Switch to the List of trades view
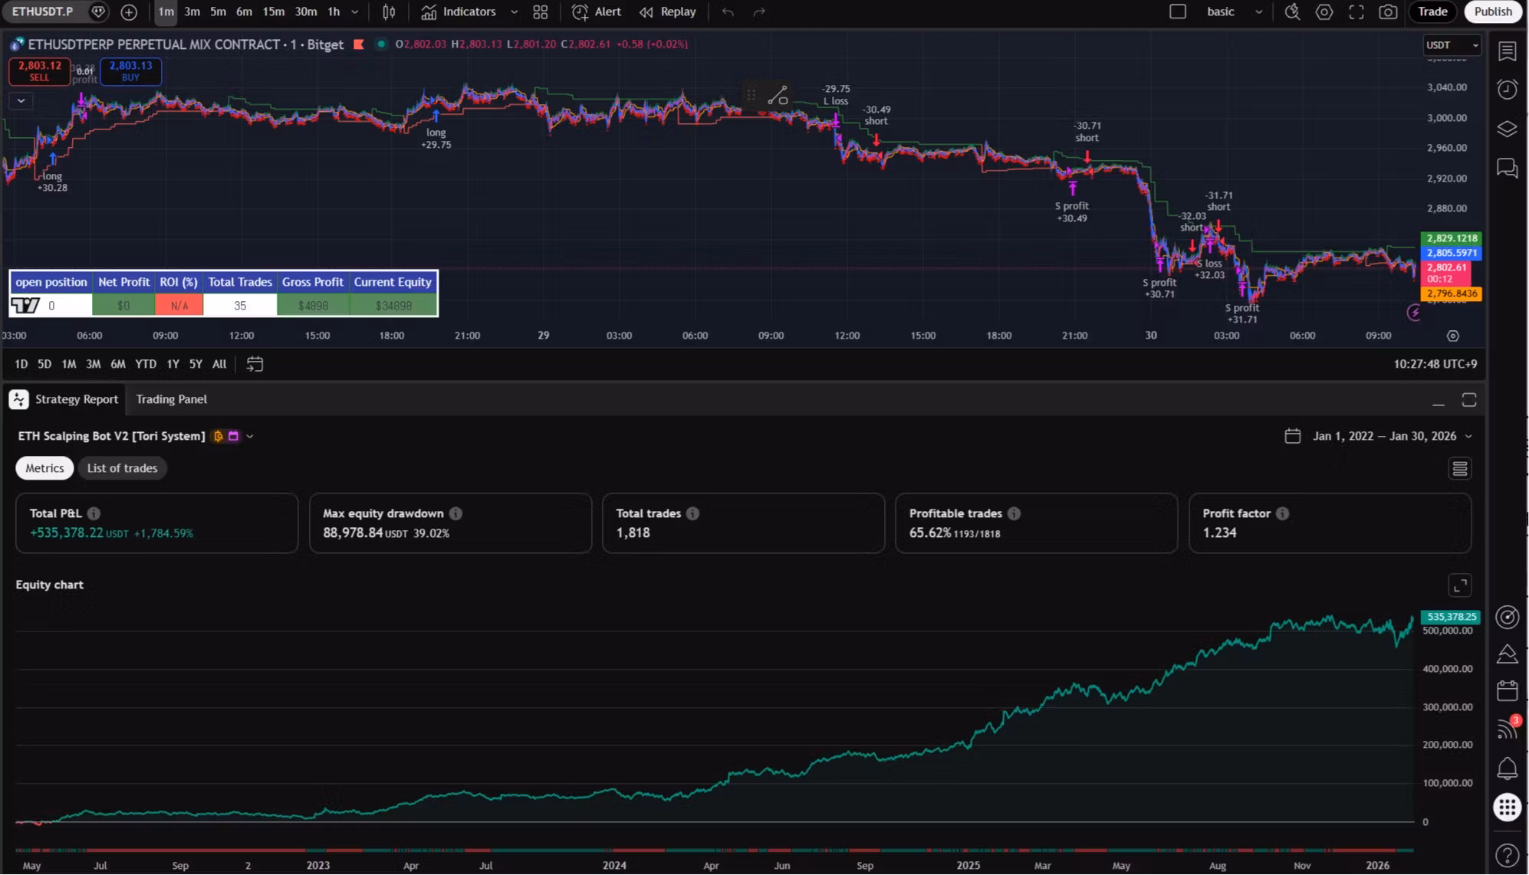 [x=122, y=467]
